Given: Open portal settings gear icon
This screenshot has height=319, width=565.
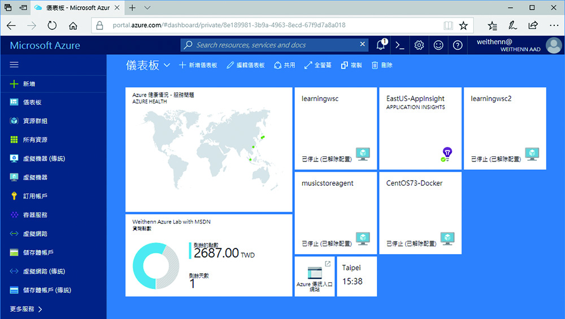Looking at the screenshot, I should point(419,45).
